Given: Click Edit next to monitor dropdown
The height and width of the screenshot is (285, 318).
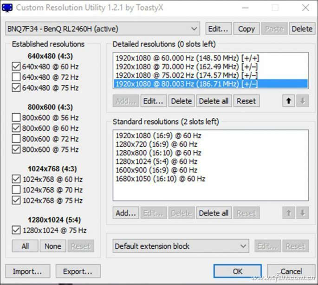Looking at the screenshot, I should click(x=219, y=29).
